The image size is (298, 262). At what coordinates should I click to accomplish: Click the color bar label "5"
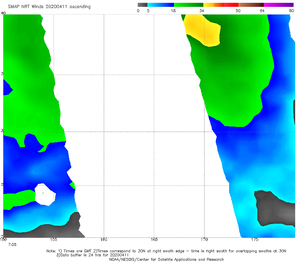click(x=148, y=10)
